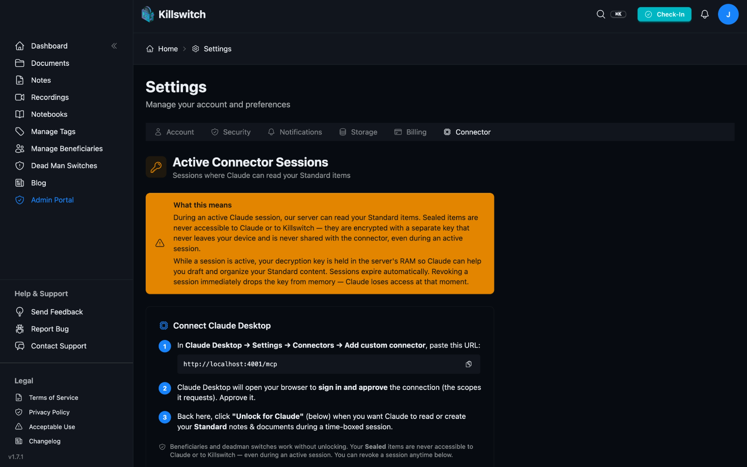Click the http://localhost:4001/mcp URL field
Viewport: 747px width, 467px height.
coord(329,364)
